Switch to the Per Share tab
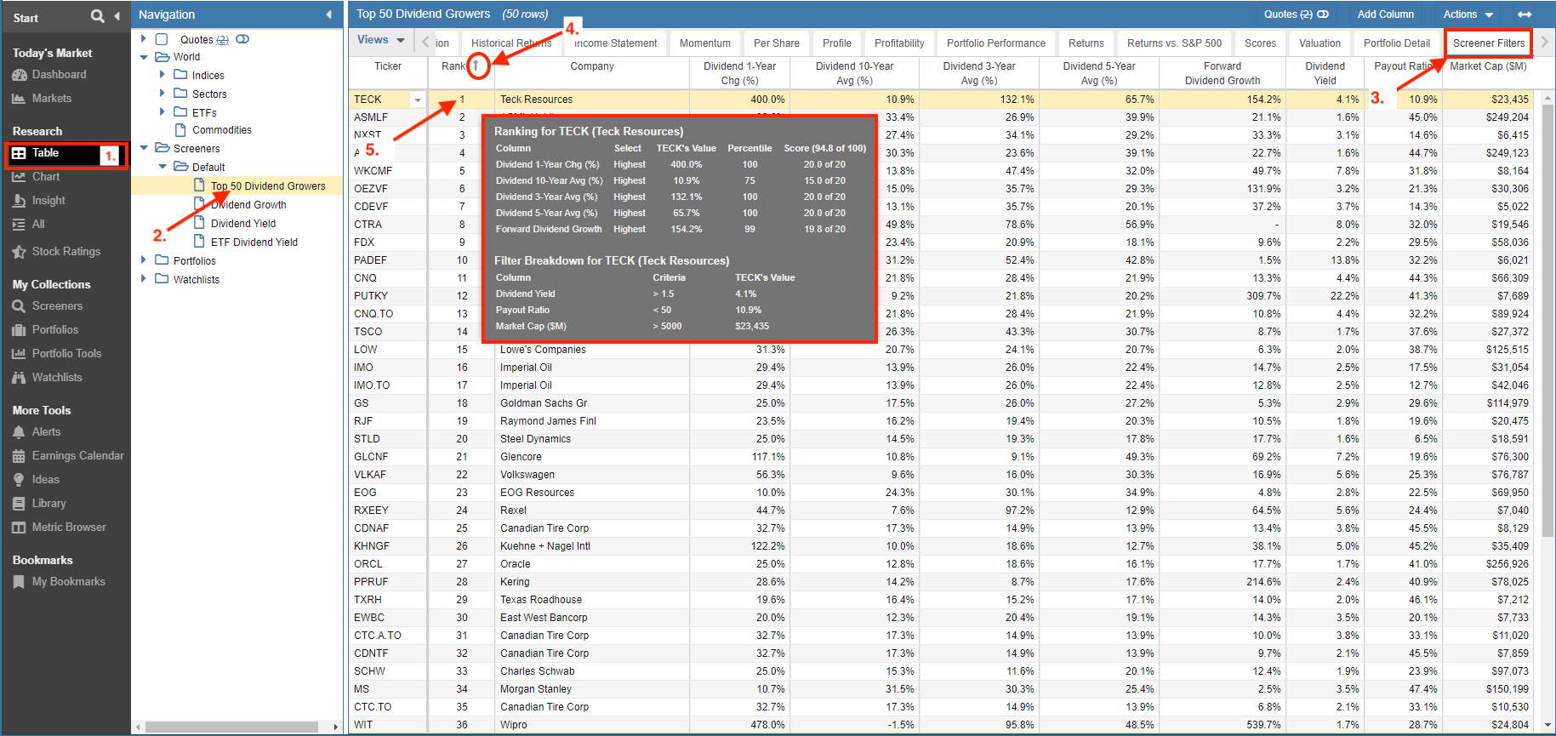 click(x=777, y=43)
